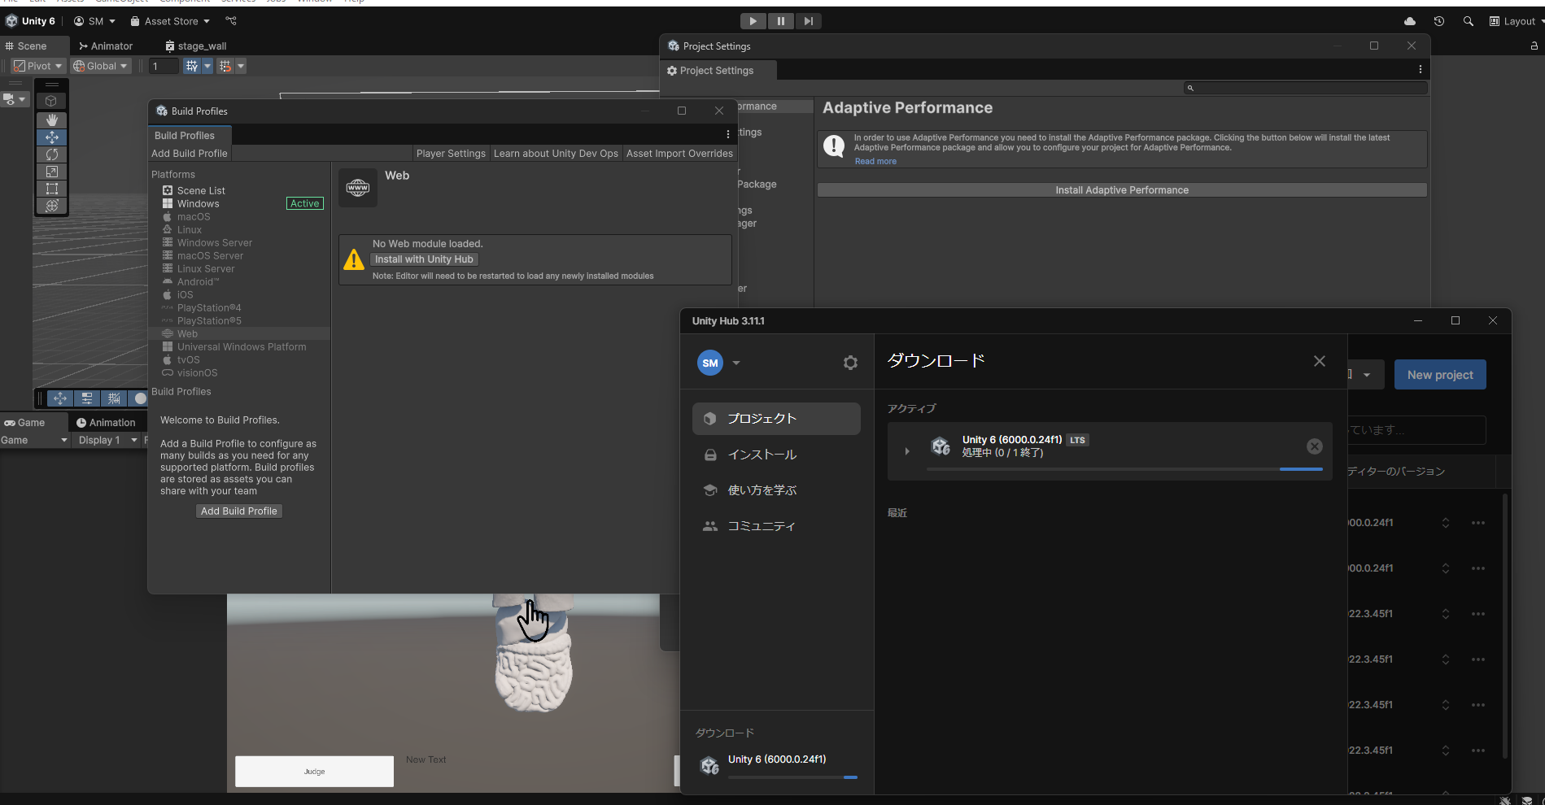
Task: Click Install Adaptive Performance
Action: click(x=1121, y=189)
